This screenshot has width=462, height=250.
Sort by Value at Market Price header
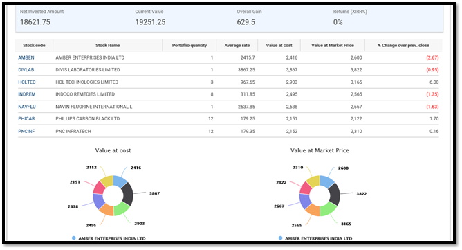(x=333, y=45)
